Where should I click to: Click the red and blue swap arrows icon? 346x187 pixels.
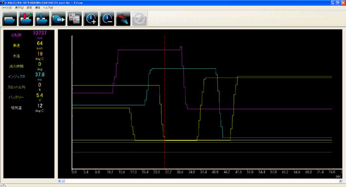click(123, 19)
